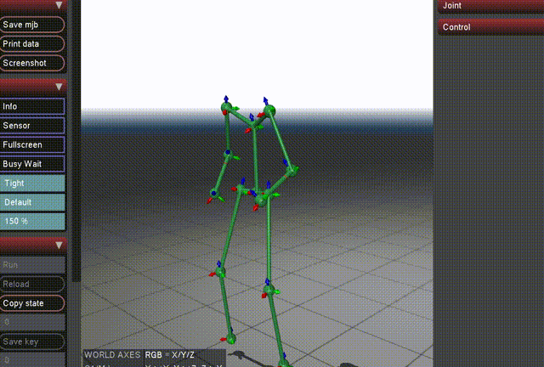
Task: Toggle the Info overlay
Action: tap(32, 106)
